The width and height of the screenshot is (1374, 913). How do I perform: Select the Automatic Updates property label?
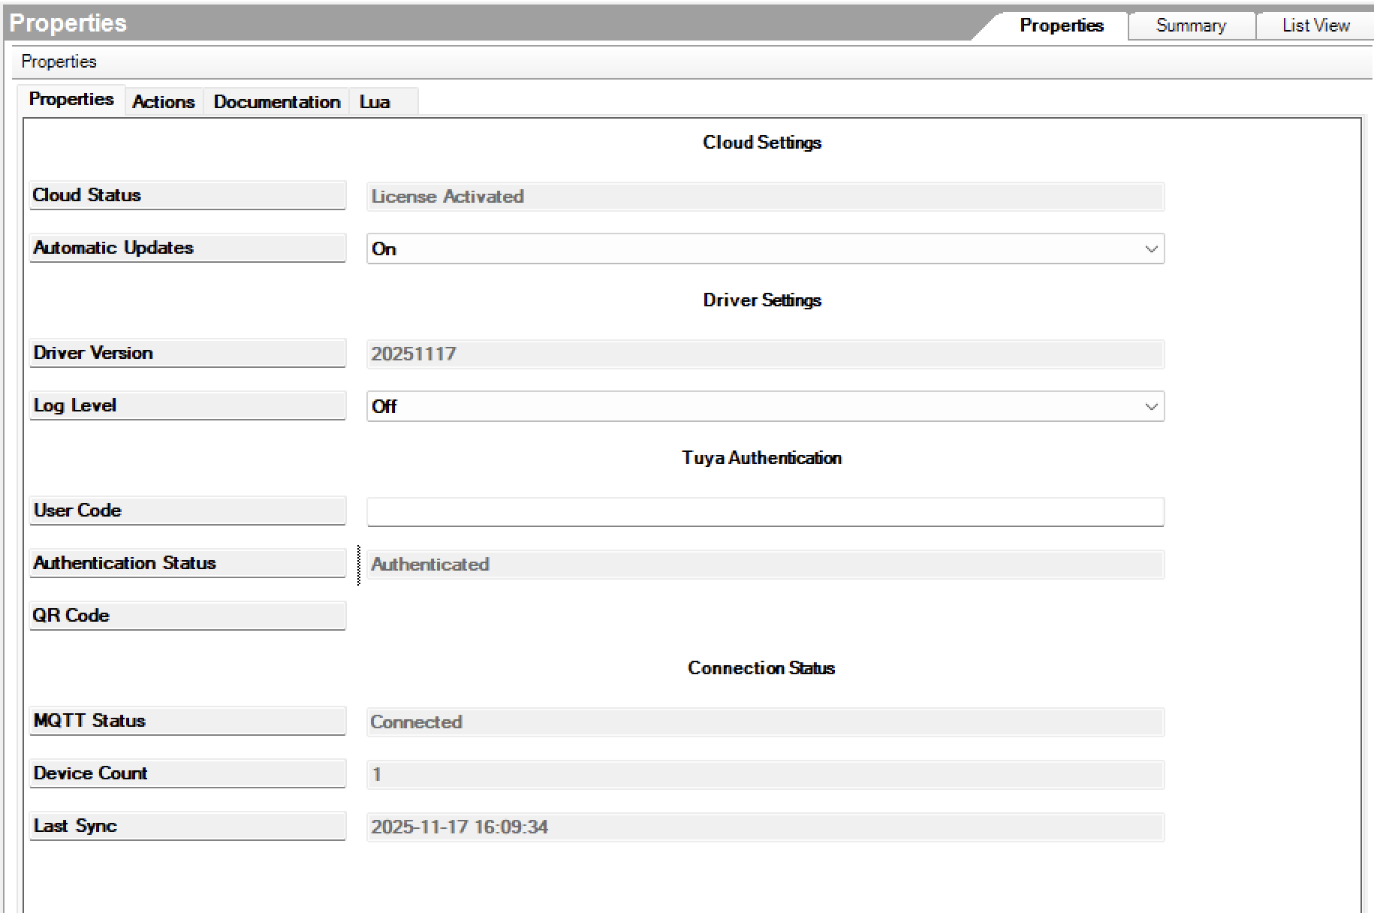[x=187, y=248]
